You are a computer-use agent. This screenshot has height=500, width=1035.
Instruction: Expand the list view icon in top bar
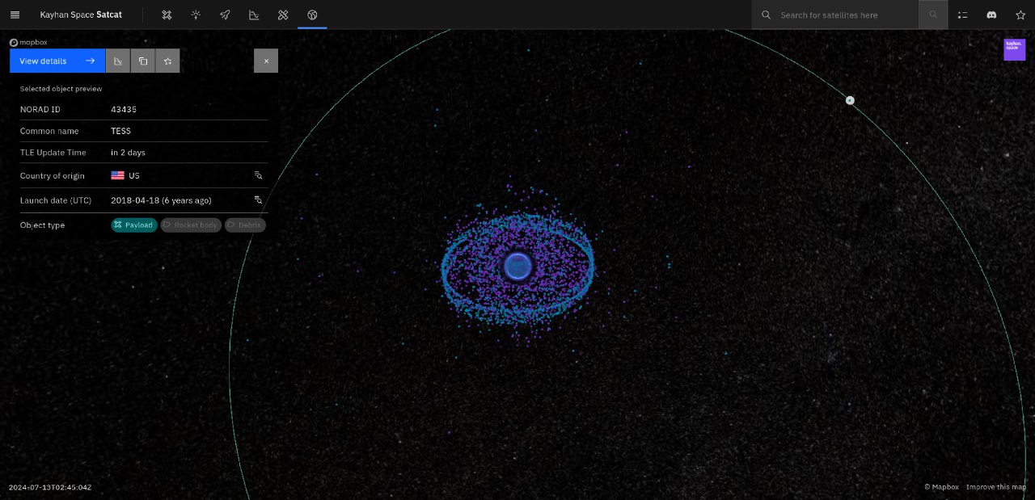[x=962, y=15]
